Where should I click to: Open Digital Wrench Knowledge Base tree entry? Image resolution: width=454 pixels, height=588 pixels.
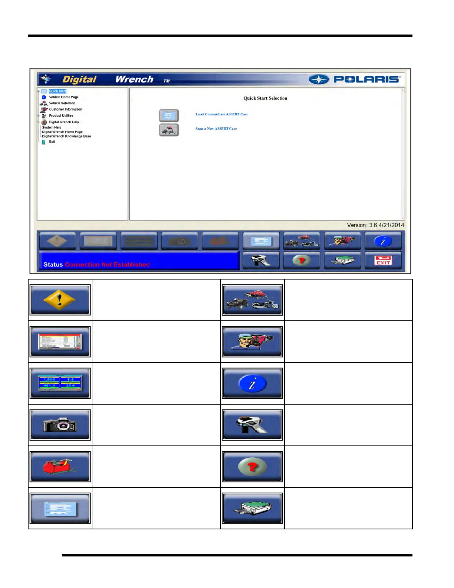pos(66,136)
